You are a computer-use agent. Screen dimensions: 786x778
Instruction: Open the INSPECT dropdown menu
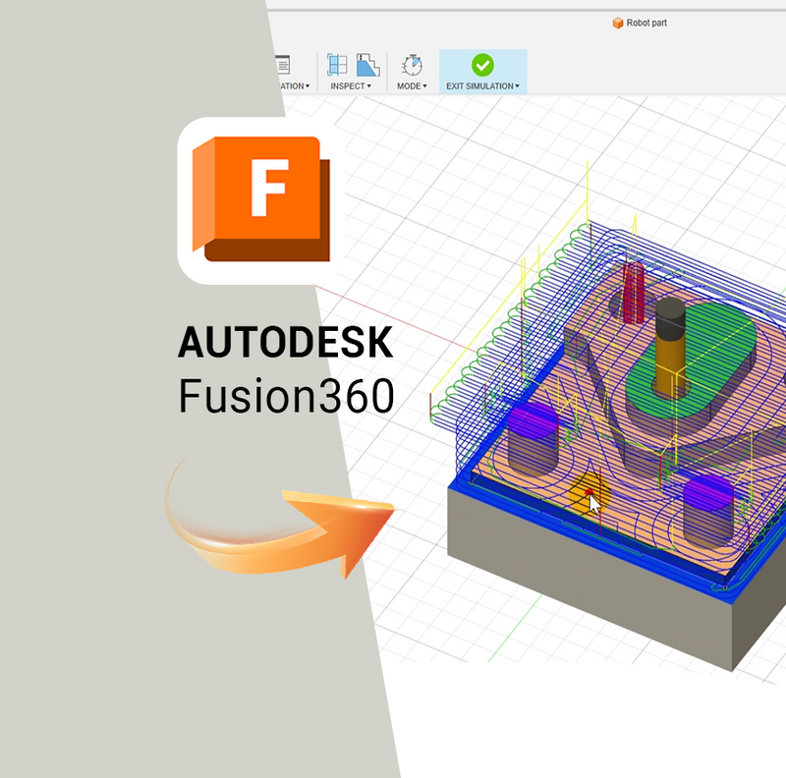click(351, 86)
